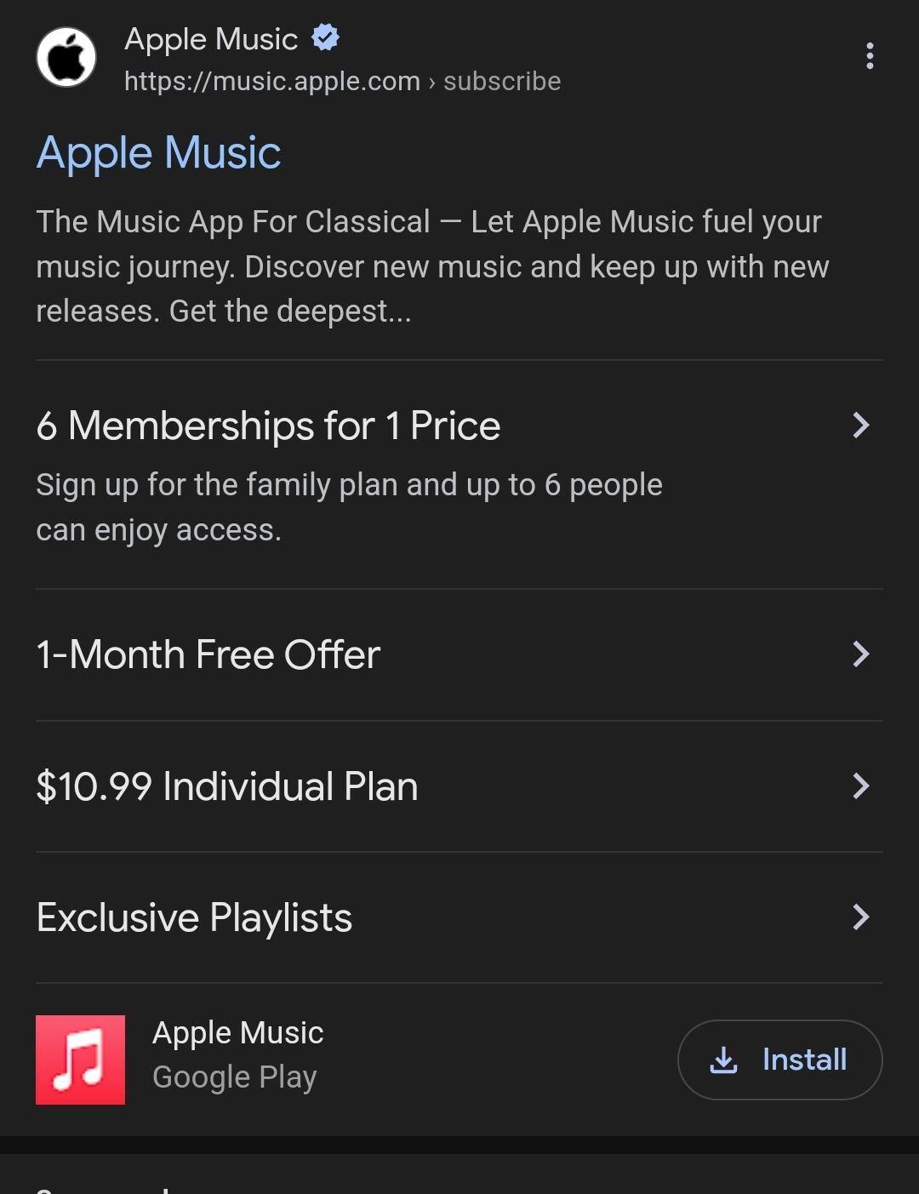Expand the chevron next to 6 Memberships
The height and width of the screenshot is (1194, 919).
click(x=861, y=426)
